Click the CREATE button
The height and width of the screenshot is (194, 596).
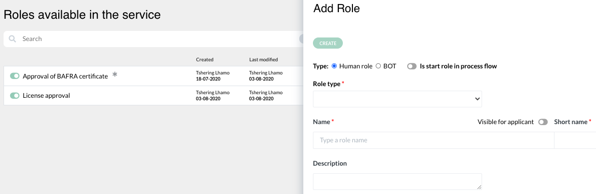point(328,44)
